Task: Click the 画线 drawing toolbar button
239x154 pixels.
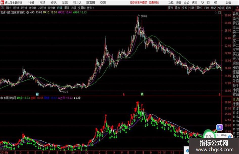Action: tap(199, 8)
